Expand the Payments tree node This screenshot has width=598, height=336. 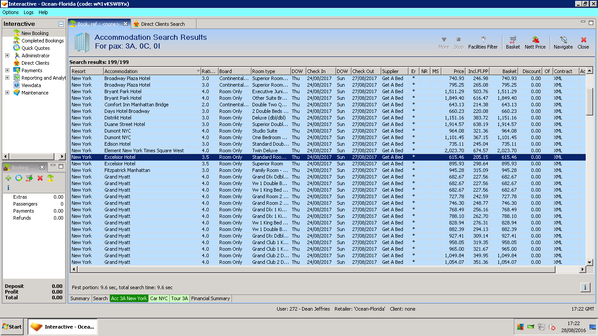[x=7, y=70]
